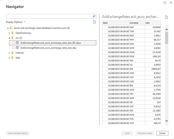Check the ecb_euro_exchange_rates_last_90_days checkbox
Viewport: 174px width, 139px height.
pyautogui.click(x=14, y=43)
